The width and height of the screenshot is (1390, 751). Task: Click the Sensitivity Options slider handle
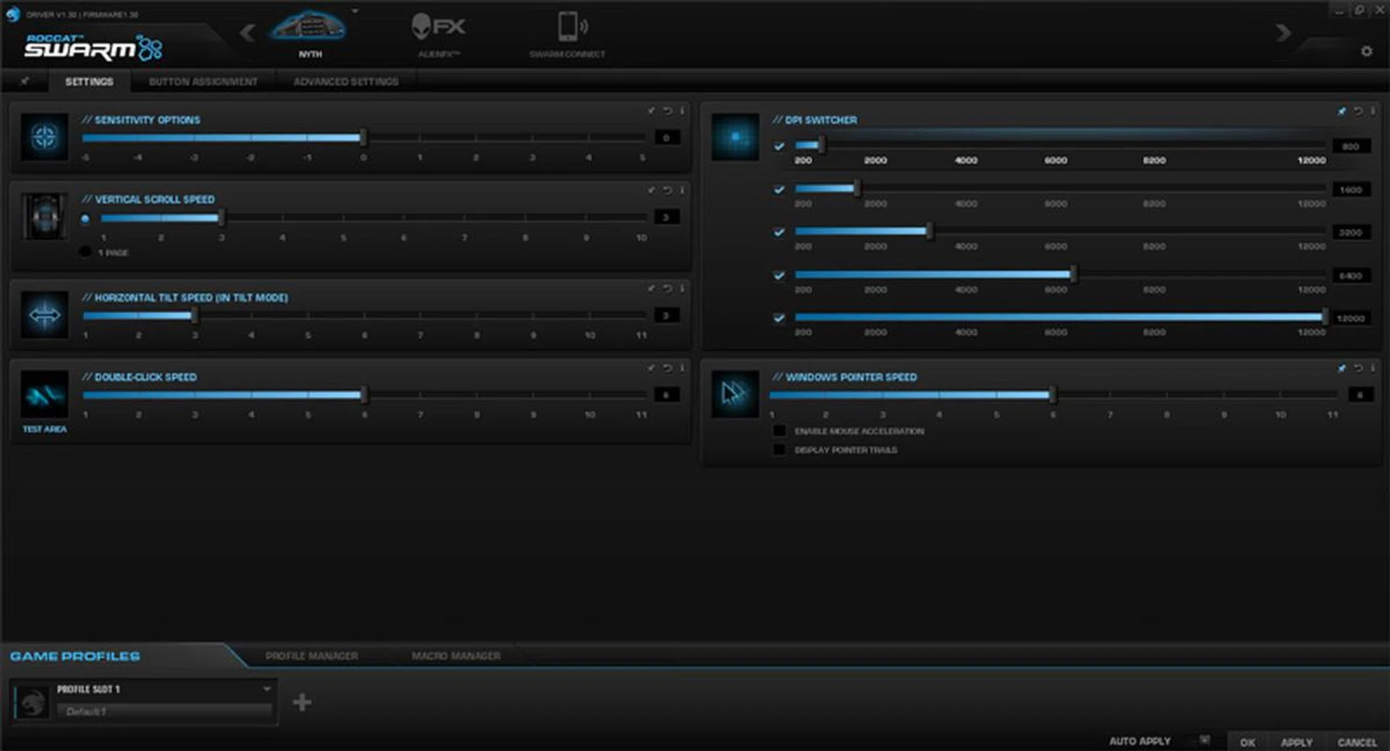pyautogui.click(x=363, y=137)
